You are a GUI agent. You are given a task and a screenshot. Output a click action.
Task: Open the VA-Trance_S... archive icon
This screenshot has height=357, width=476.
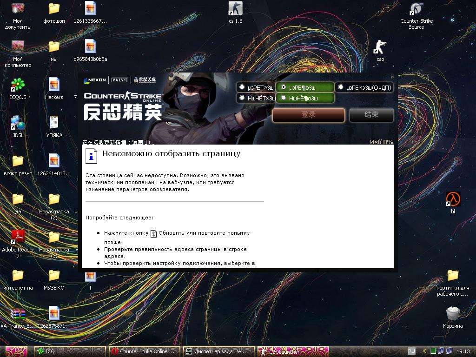click(x=18, y=313)
